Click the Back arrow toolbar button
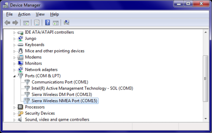212x133 pixels. coord(7,23)
